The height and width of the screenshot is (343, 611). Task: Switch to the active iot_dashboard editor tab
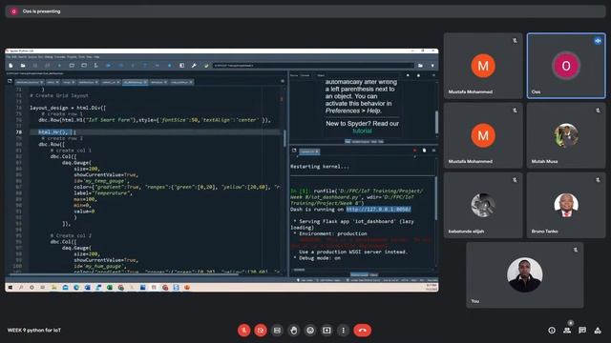(135, 82)
